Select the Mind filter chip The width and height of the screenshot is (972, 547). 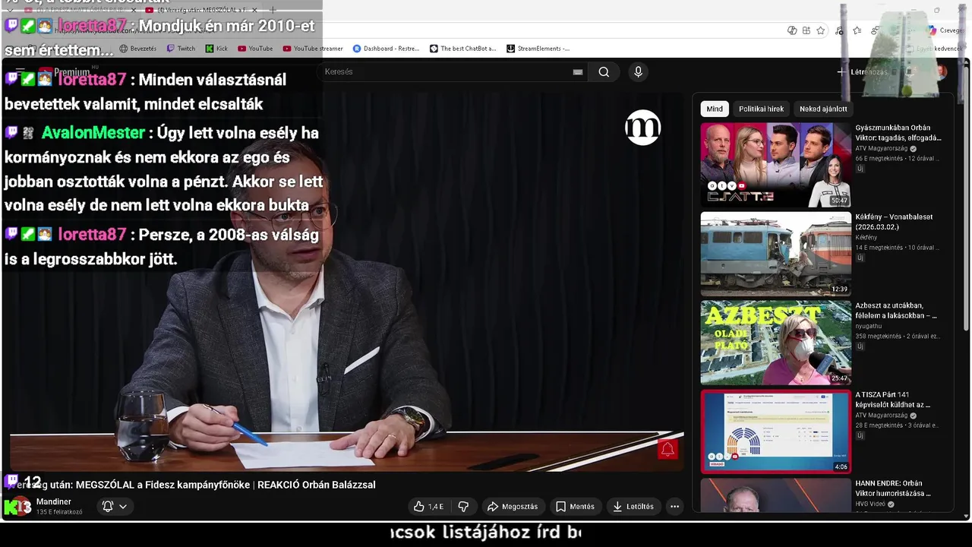[715, 109]
